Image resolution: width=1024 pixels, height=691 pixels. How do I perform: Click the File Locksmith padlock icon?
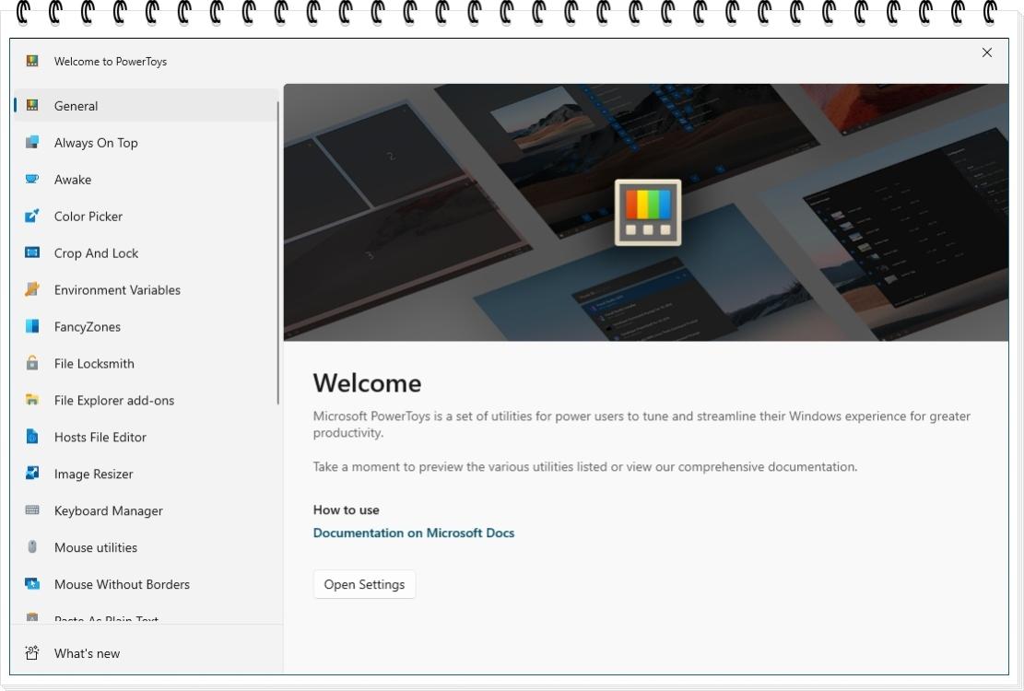click(x=32, y=363)
